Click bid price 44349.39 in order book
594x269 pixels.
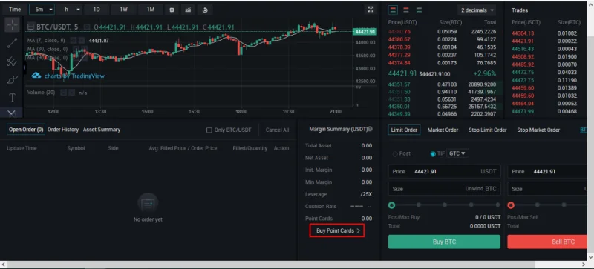click(x=399, y=114)
